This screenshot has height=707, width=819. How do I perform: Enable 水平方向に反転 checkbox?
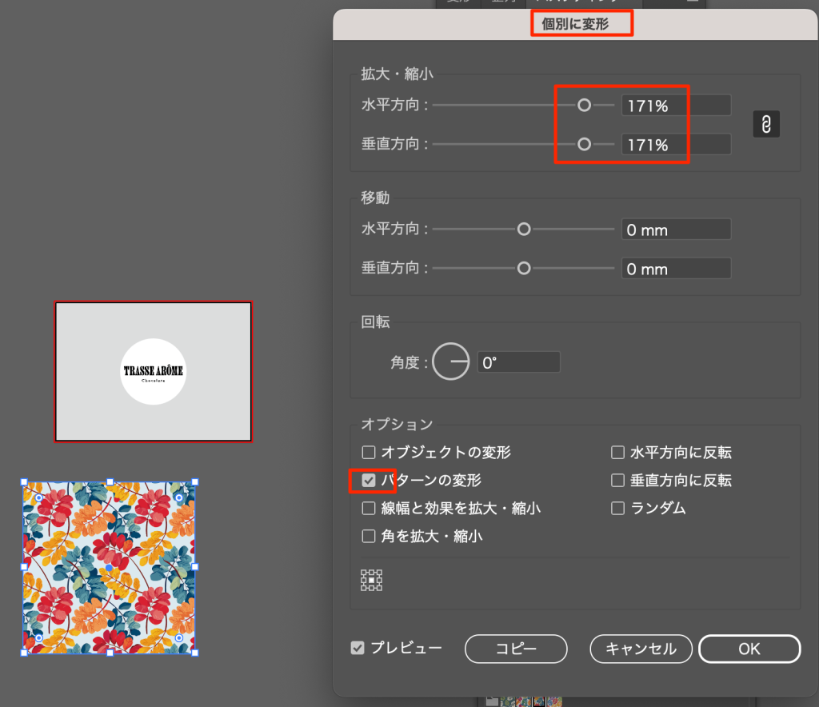(x=617, y=453)
